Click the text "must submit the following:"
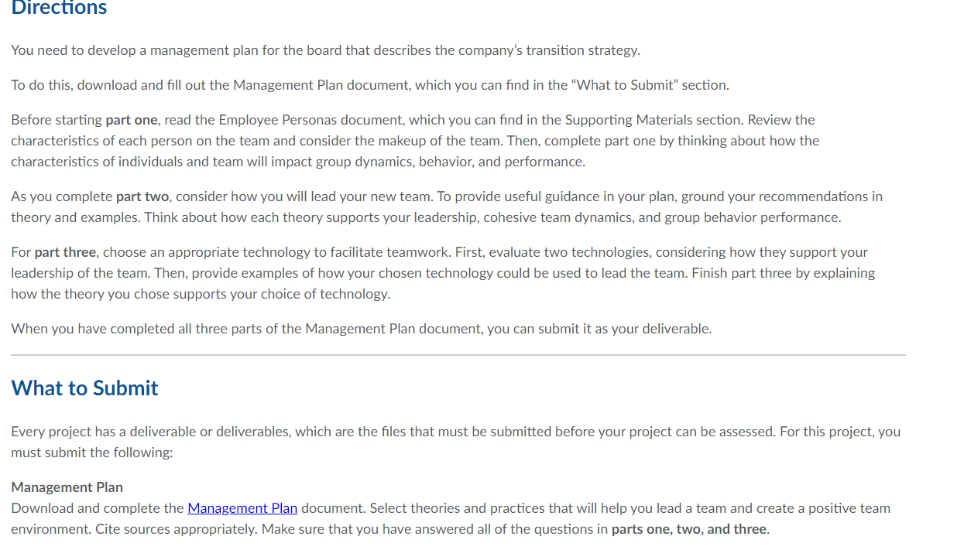 [x=91, y=453]
